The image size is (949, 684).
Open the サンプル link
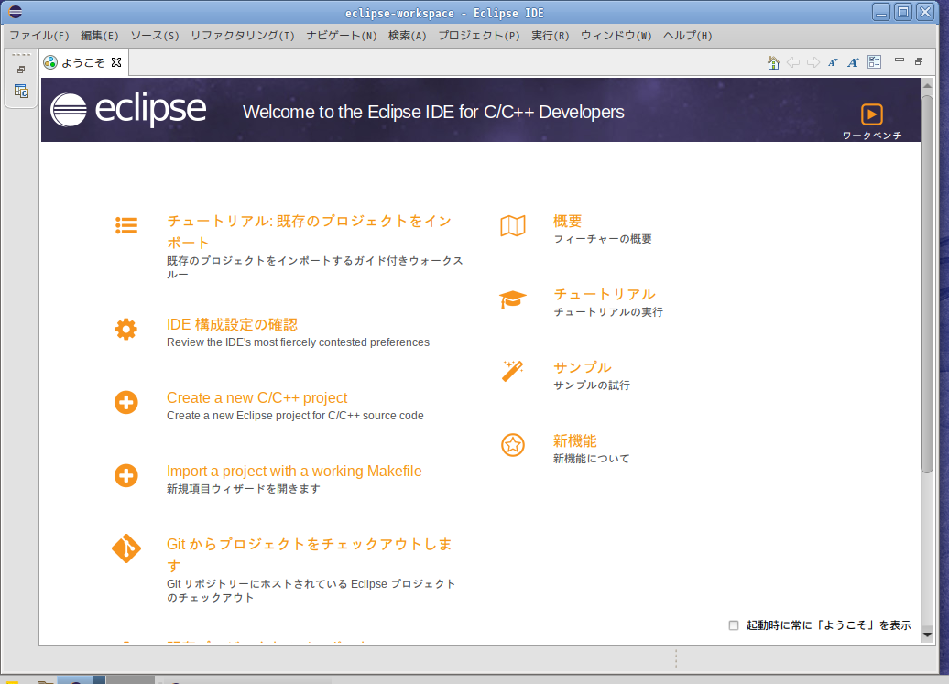(583, 368)
